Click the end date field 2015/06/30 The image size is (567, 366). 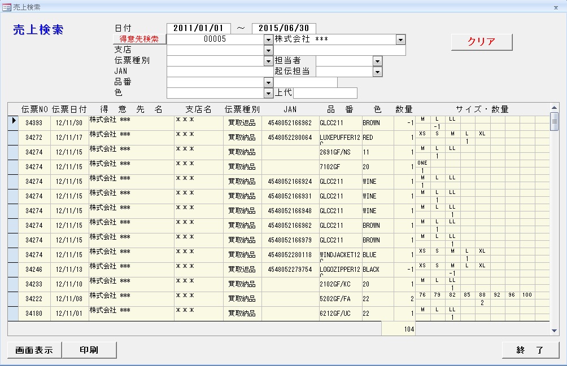[283, 28]
